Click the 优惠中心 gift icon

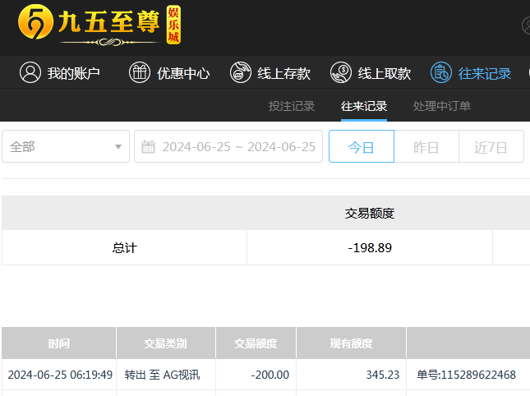point(139,72)
